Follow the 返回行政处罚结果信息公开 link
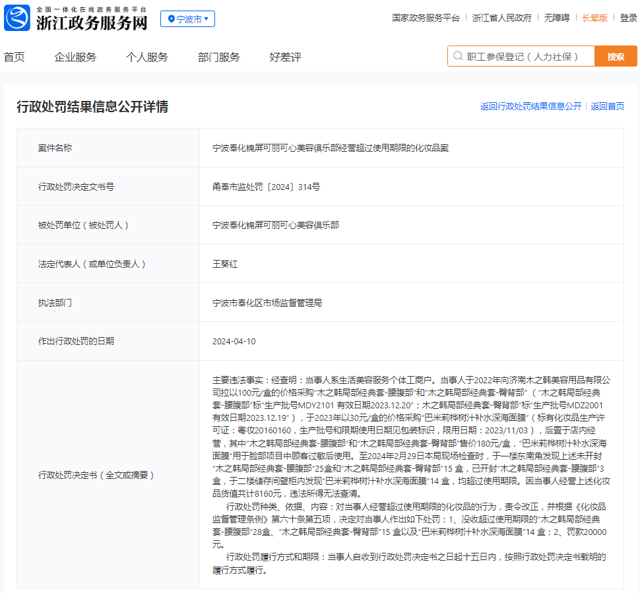 tap(530, 106)
